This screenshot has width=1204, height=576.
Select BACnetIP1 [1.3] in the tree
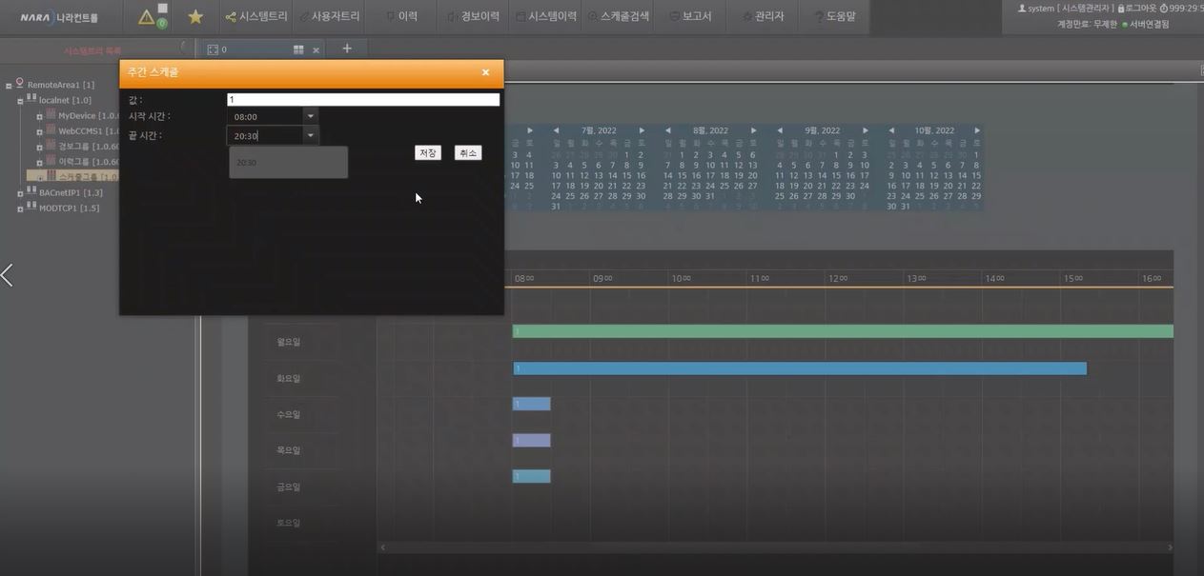click(71, 192)
